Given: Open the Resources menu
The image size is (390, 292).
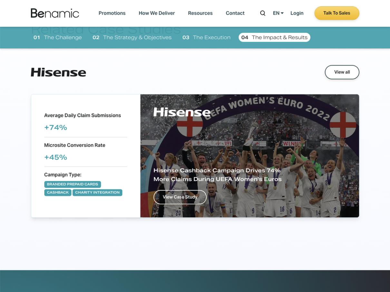Looking at the screenshot, I should coord(200,13).
